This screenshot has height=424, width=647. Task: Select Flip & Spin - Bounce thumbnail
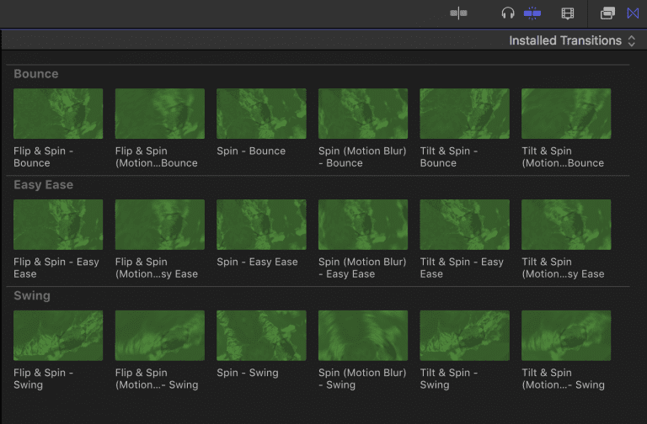(58, 114)
